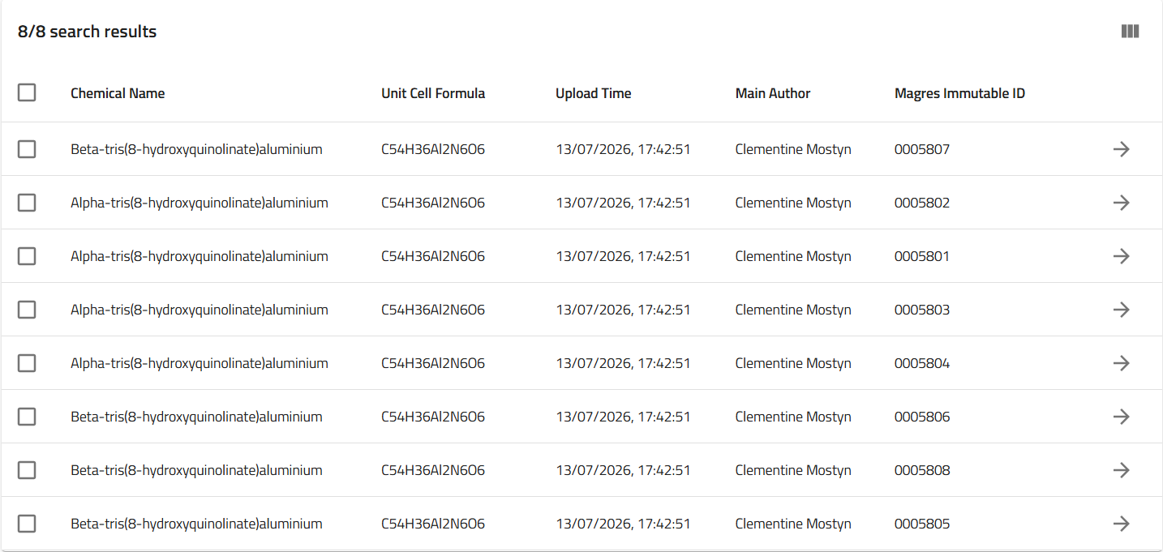
Task: Open record 0005805 with its arrow
Action: 1122,524
